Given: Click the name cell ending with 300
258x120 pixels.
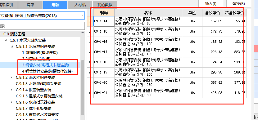Looking at the screenshot, I should 148,93.
